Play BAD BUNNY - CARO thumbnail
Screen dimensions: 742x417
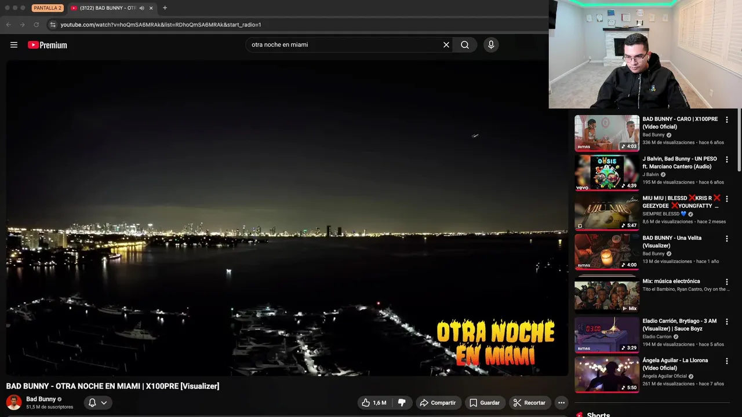pos(607,133)
